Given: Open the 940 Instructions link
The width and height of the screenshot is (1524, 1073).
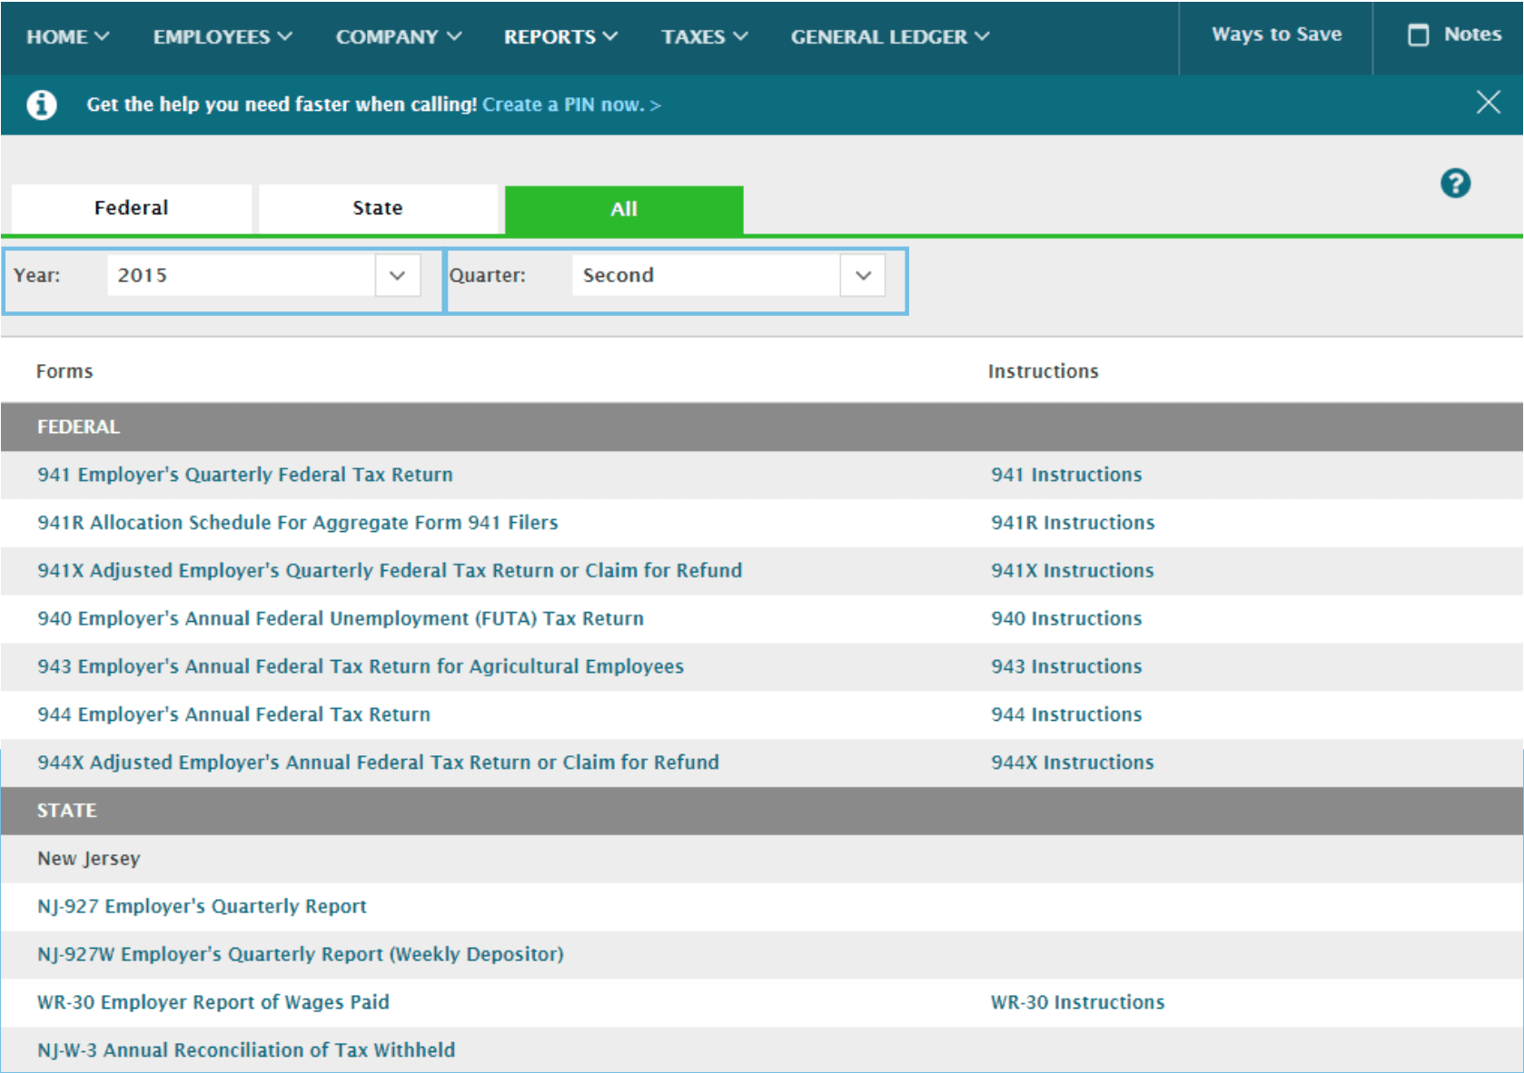Looking at the screenshot, I should [1065, 618].
